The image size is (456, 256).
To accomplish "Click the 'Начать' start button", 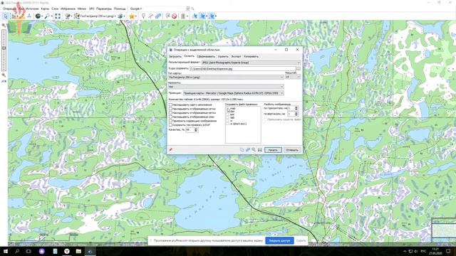I will [x=273, y=150].
